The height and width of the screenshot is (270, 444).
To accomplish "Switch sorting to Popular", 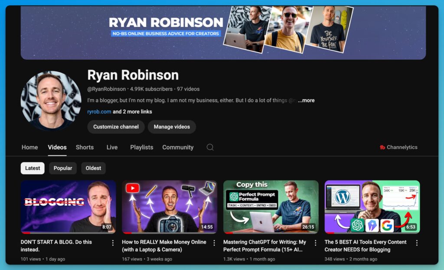I will (62, 168).
